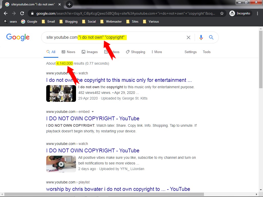Click the vertical scrollbar thumb
Image resolution: width=263 pixels, height=197 pixels.
click(261, 59)
